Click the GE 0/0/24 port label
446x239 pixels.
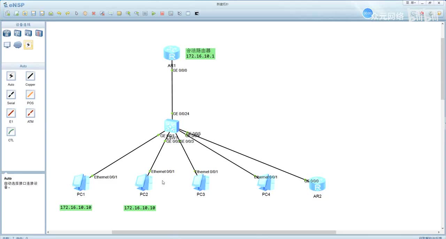coord(181,114)
